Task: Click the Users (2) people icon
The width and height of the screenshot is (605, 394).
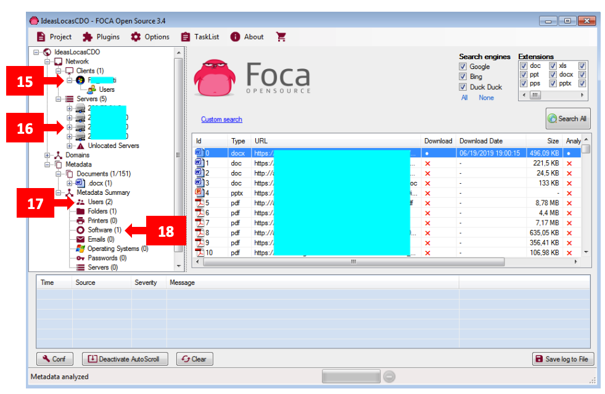Action: pyautogui.click(x=80, y=202)
